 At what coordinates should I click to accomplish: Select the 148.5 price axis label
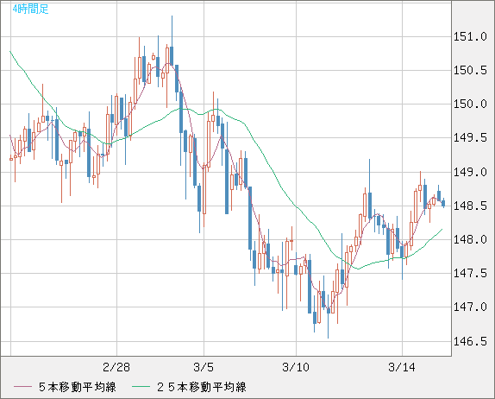(470, 206)
